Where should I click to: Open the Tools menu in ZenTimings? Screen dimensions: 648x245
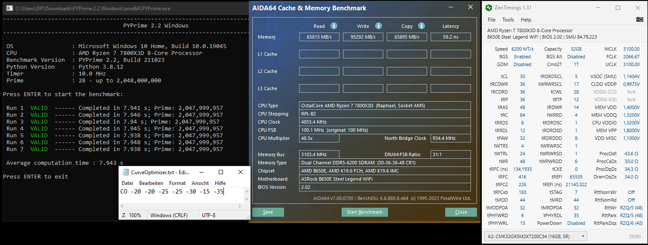[508, 20]
